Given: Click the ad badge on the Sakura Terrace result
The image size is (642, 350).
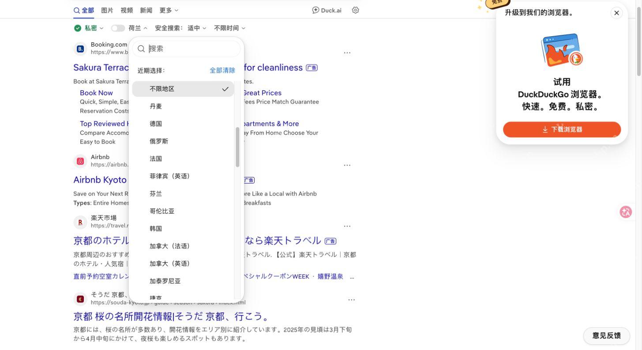Looking at the screenshot, I should 312,68.
